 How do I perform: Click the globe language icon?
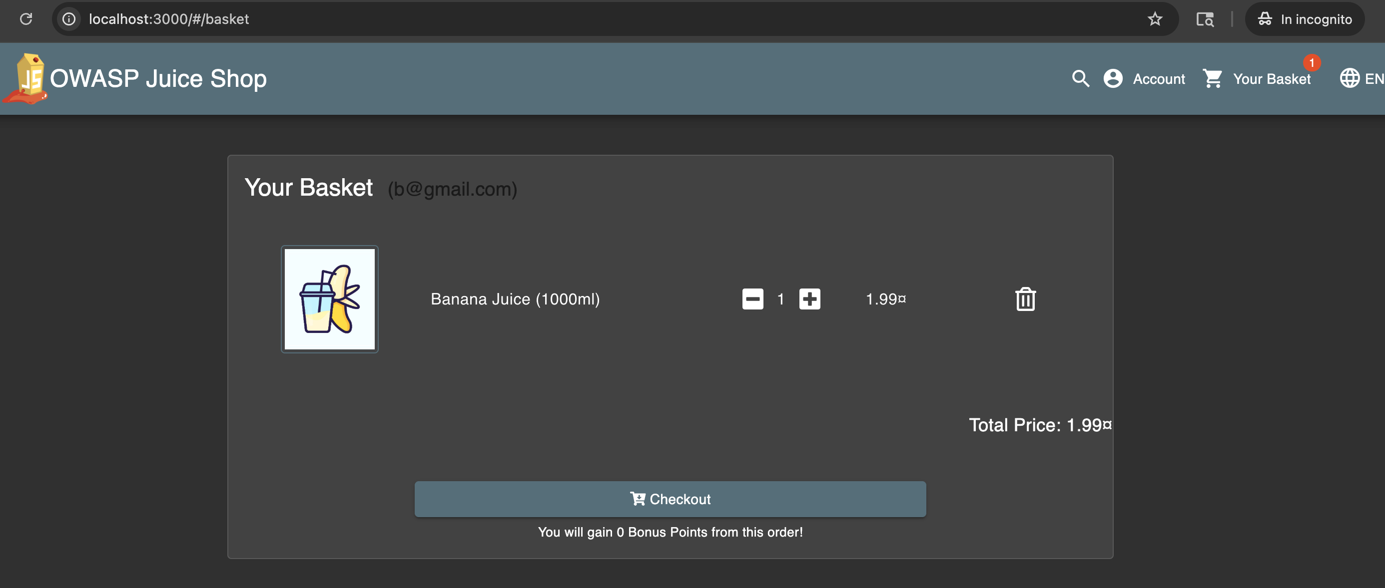[1349, 78]
